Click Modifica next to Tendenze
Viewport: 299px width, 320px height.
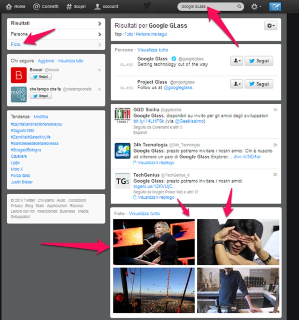[41, 117]
